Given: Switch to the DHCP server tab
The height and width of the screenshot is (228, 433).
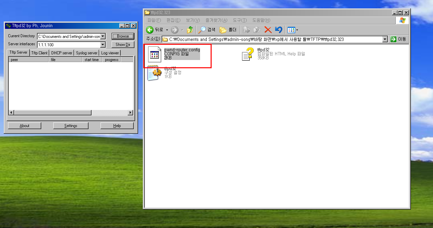Looking at the screenshot, I should click(x=62, y=53).
